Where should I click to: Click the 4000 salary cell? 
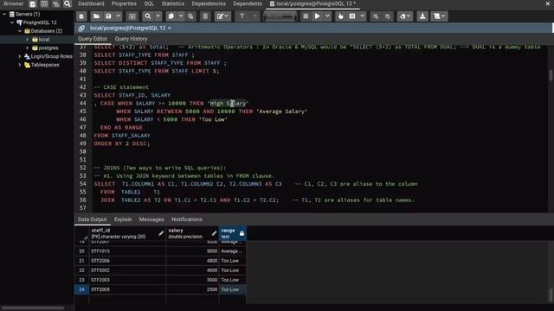pos(192,270)
